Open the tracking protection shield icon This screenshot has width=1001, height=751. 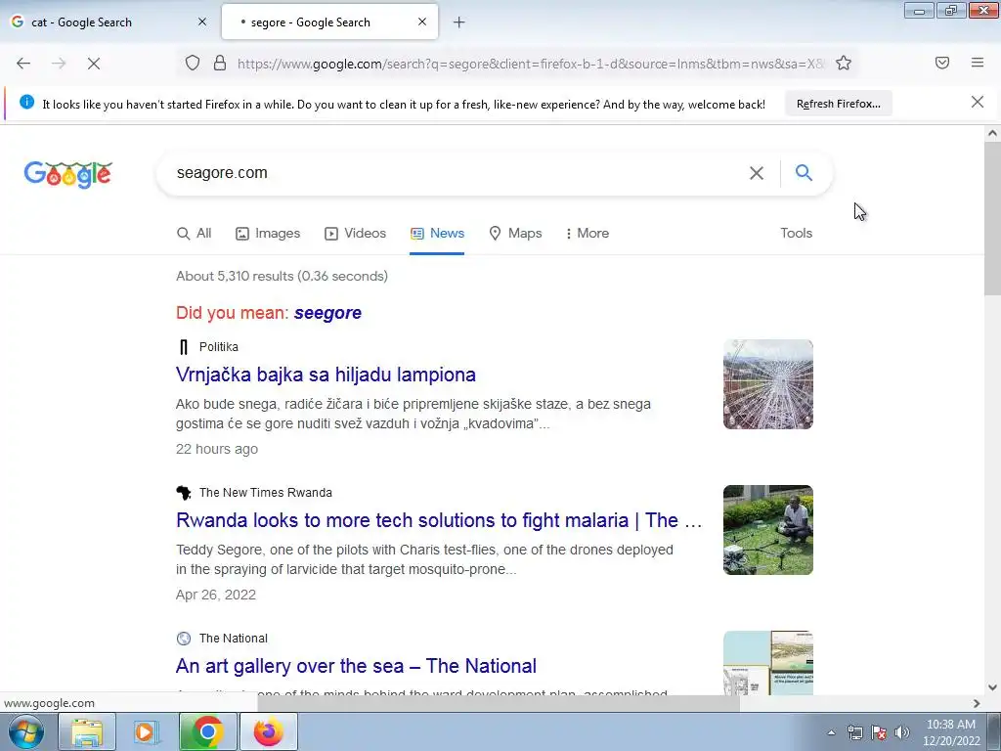(193, 63)
